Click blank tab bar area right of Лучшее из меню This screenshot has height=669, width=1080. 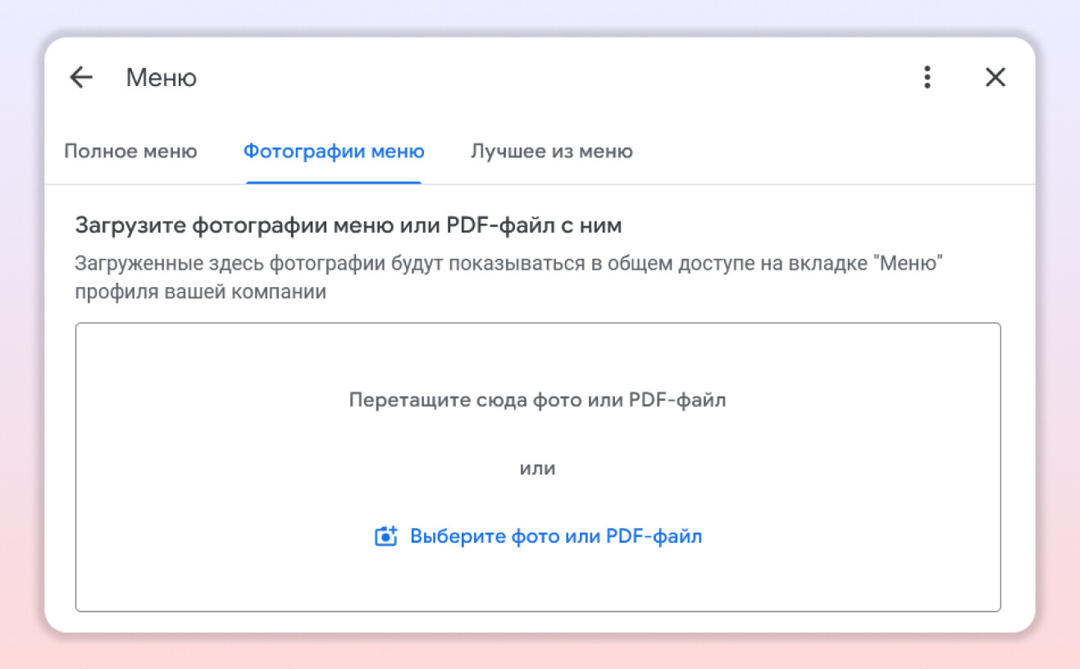[x=820, y=152]
